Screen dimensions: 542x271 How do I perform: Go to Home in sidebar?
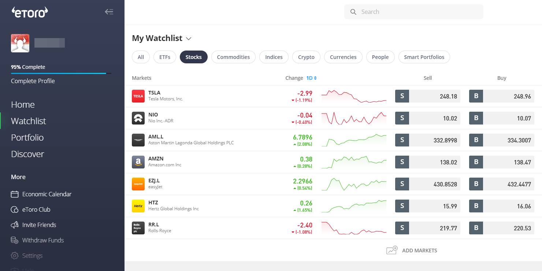point(23,105)
